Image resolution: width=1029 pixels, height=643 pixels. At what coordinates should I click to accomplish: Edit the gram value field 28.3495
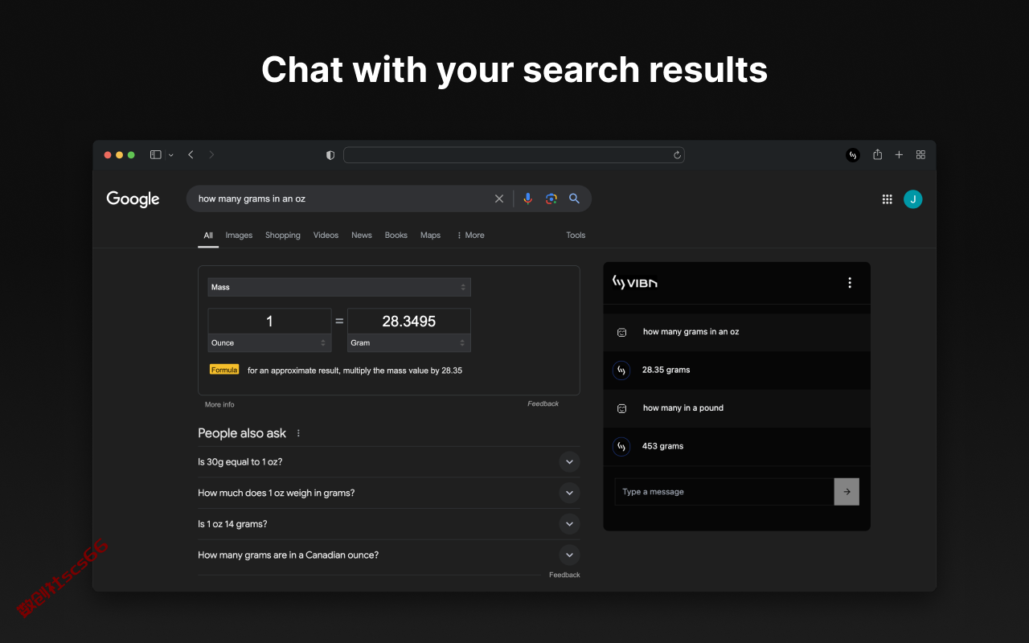pos(409,321)
